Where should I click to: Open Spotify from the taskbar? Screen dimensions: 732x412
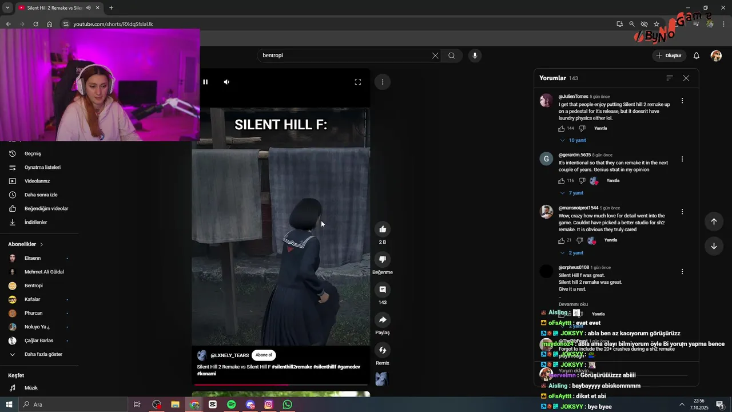pos(232,405)
